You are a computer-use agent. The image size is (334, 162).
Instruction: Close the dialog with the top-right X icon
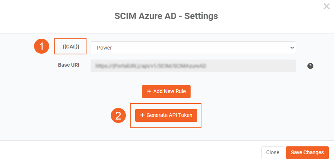coord(327,6)
